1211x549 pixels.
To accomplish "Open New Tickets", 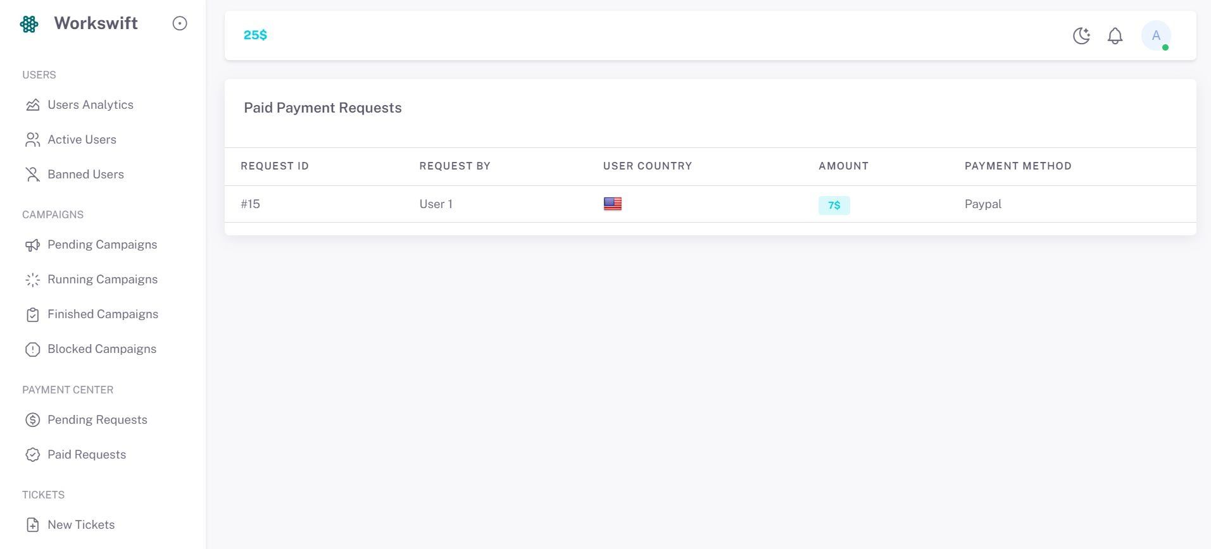I will [x=81, y=525].
